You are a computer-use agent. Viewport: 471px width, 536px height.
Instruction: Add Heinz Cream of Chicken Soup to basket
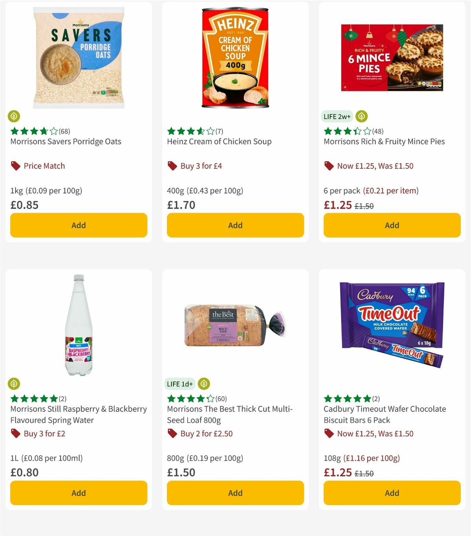235,225
